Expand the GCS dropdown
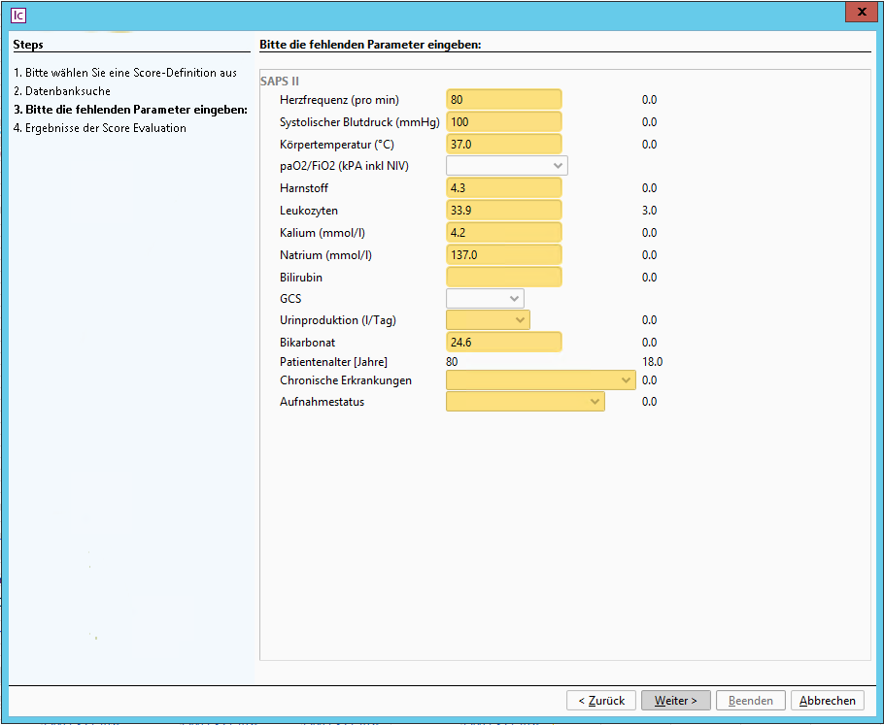 point(484,299)
